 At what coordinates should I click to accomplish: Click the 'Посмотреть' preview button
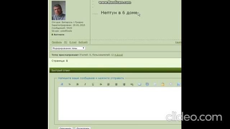pos(83,128)
